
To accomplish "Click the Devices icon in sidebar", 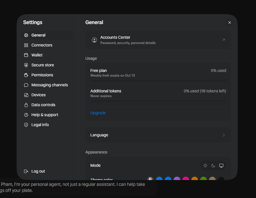I will (x=26, y=95).
